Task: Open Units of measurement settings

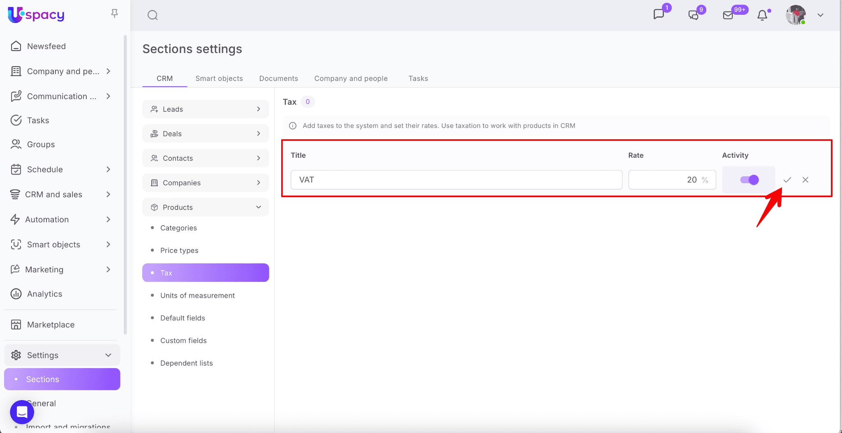Action: point(197,295)
